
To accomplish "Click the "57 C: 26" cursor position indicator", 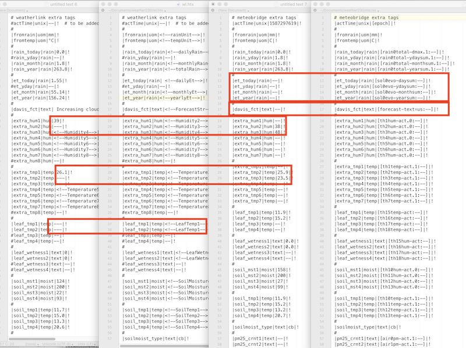I will click(x=6, y=343).
